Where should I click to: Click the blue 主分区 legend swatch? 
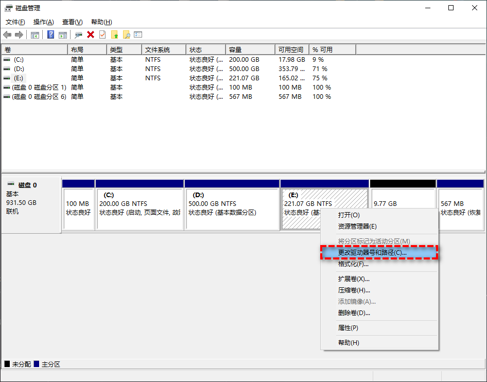pyautogui.click(x=37, y=364)
